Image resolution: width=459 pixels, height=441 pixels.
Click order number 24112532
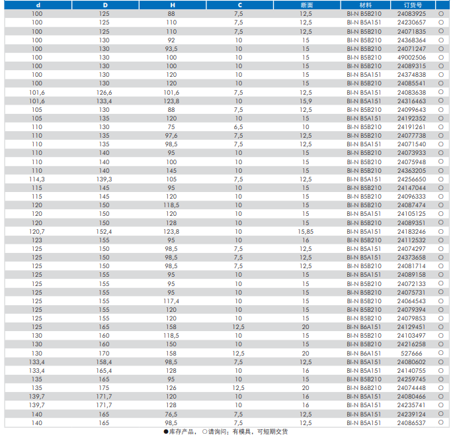[x=411, y=240]
